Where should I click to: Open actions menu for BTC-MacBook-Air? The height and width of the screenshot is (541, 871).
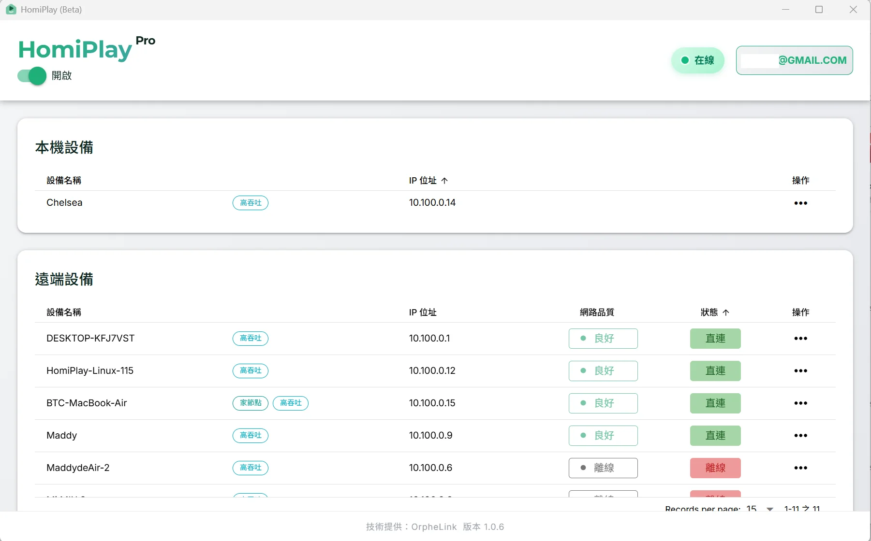click(800, 403)
